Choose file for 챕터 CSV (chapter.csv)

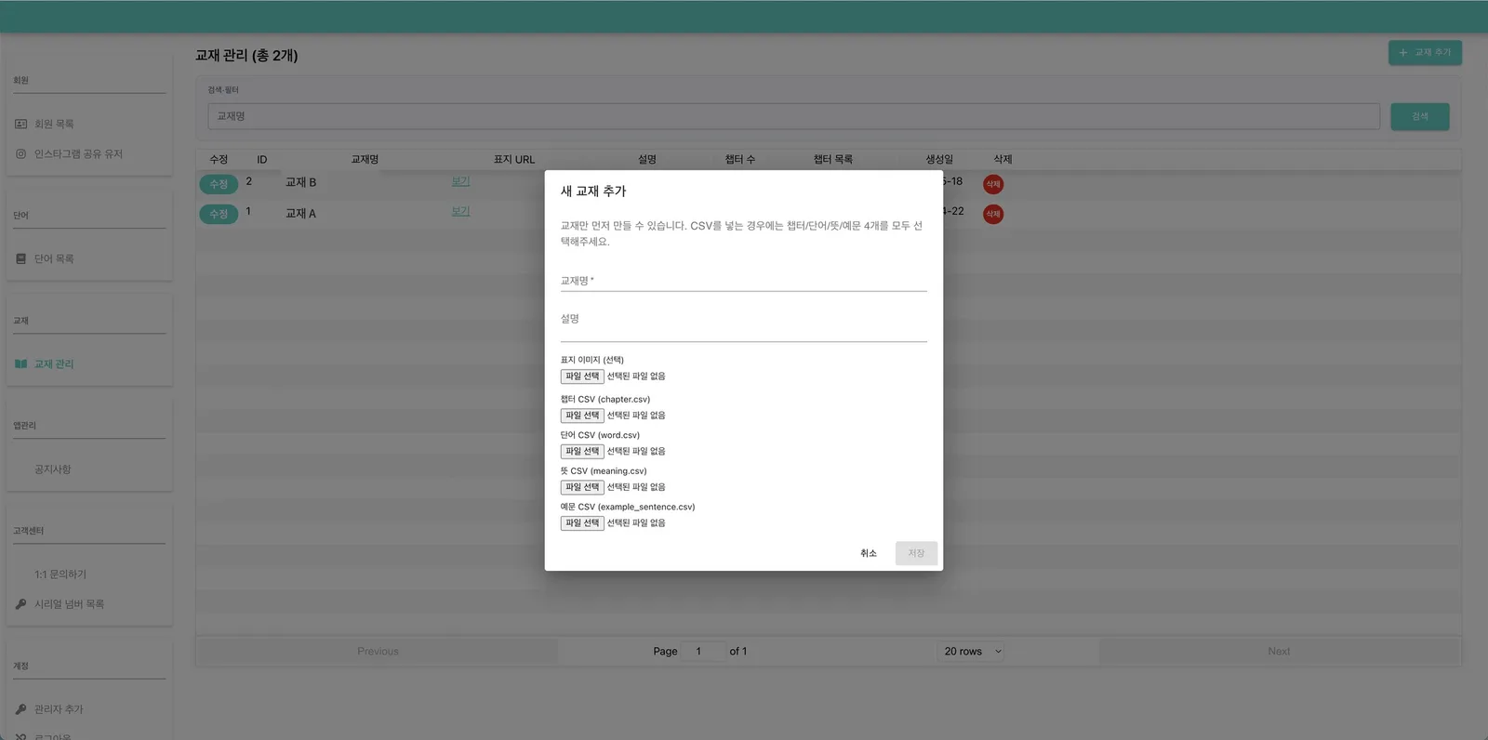click(582, 416)
